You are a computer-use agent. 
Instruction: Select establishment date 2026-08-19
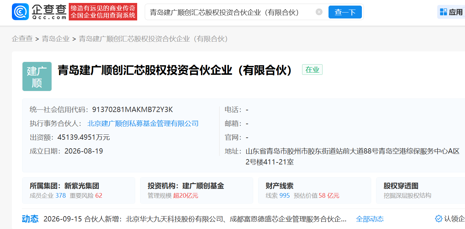[84, 151]
